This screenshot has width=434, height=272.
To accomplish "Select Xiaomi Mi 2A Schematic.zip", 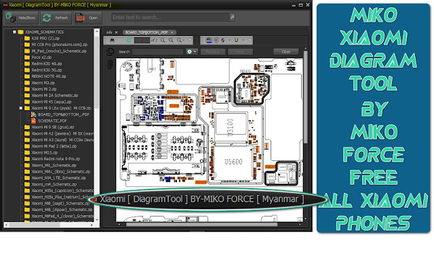I will point(54,95).
